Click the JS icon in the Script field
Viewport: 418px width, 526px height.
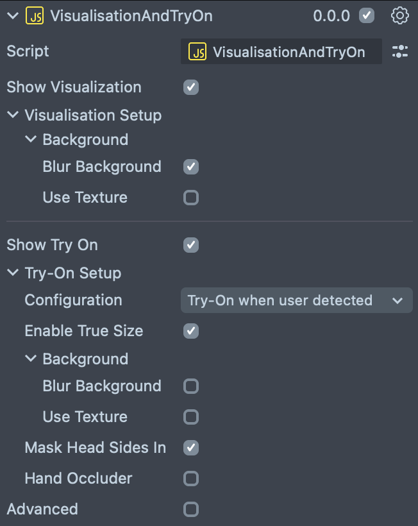tap(197, 52)
